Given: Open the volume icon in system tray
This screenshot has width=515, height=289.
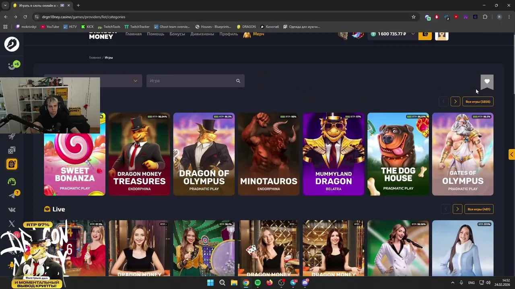Looking at the screenshot, I should click(488, 283).
